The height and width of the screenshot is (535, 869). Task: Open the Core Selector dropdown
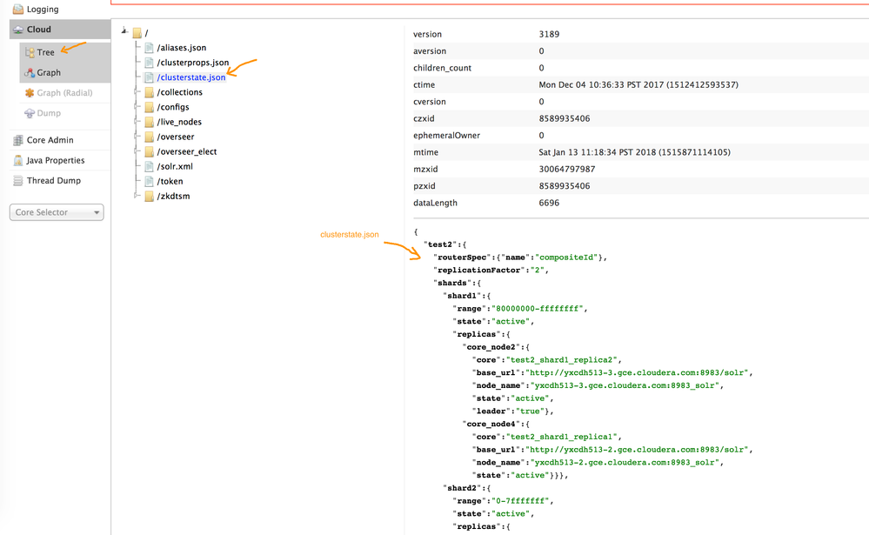pyautogui.click(x=57, y=212)
